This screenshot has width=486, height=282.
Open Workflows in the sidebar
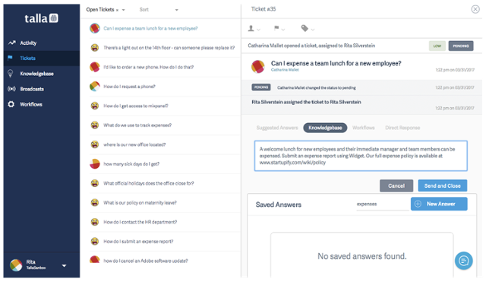tap(31, 104)
